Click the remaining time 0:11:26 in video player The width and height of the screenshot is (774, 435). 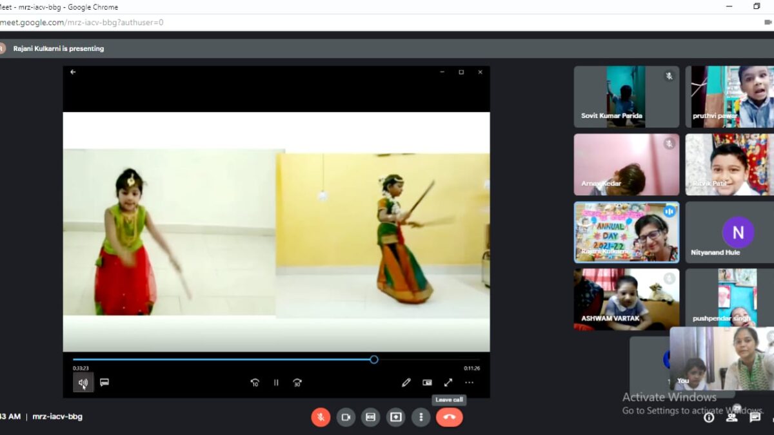point(472,369)
